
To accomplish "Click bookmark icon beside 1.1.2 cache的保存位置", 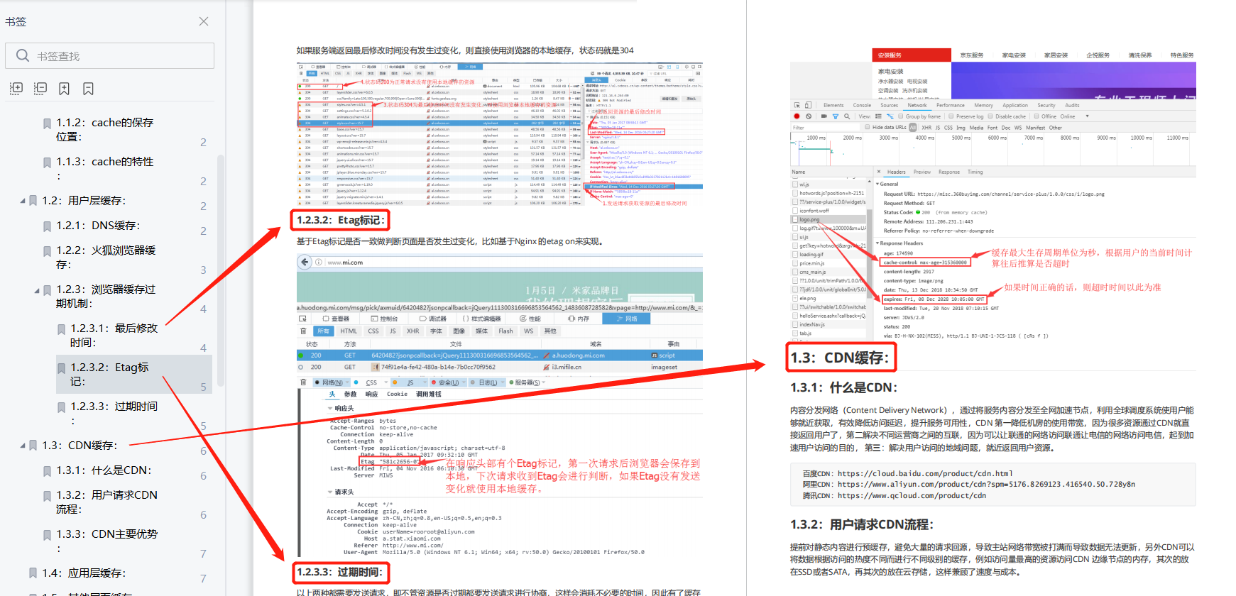I will coord(48,123).
